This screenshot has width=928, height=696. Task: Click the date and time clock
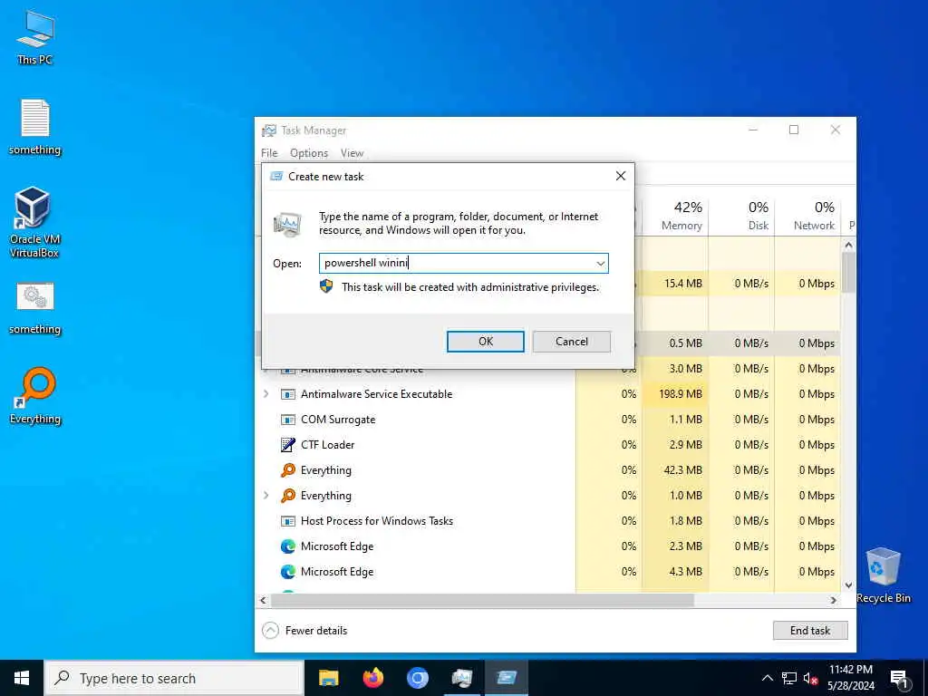pos(850,678)
